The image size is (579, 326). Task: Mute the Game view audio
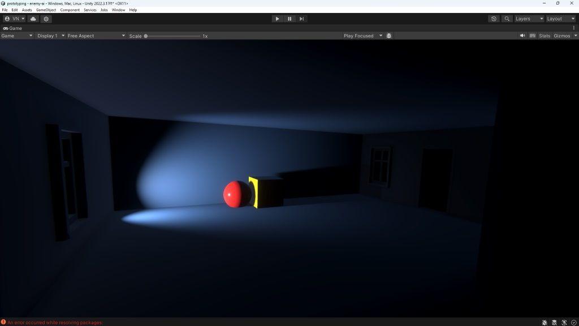[x=522, y=36]
